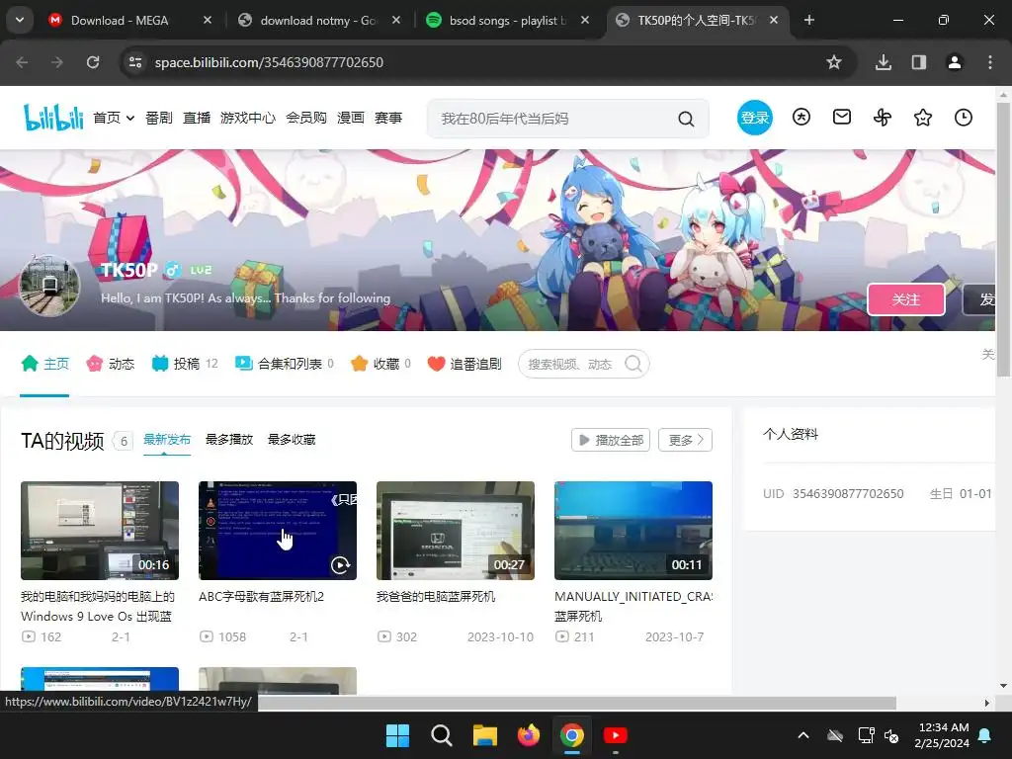Toggle Chrome side panel icon

[x=918, y=62]
